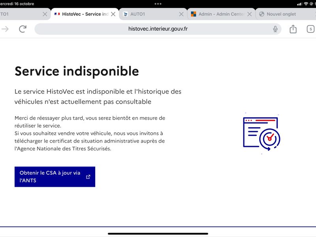Viewport: 316px width, 237px height.
Task: Close the AUTO1 tab
Action: coord(181,14)
